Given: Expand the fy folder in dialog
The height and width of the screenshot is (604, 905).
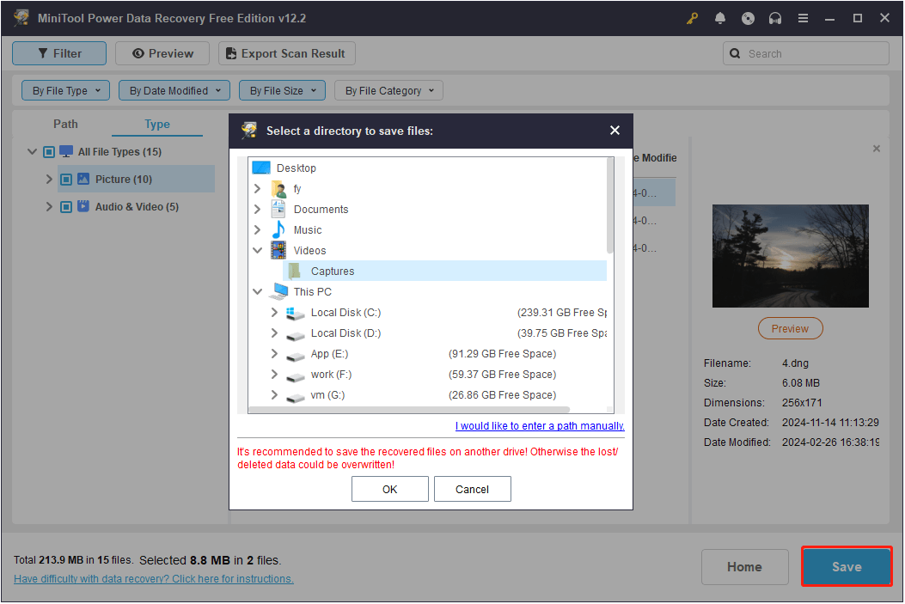Looking at the screenshot, I should pyautogui.click(x=258, y=189).
